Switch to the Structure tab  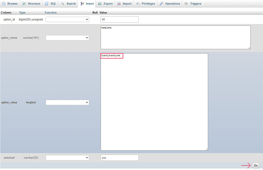click(x=31, y=4)
